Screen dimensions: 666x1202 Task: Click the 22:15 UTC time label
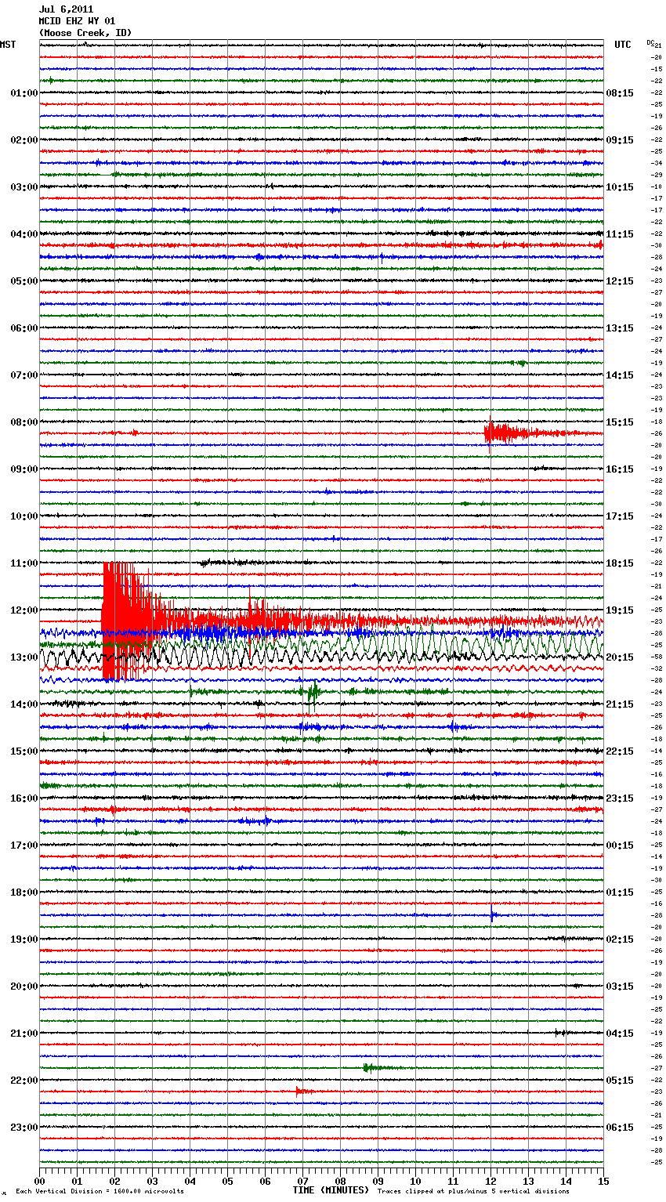(620, 751)
